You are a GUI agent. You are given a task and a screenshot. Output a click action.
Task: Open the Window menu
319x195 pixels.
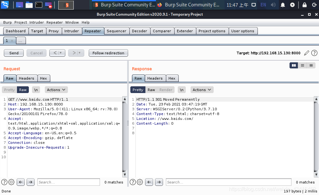(72, 22)
